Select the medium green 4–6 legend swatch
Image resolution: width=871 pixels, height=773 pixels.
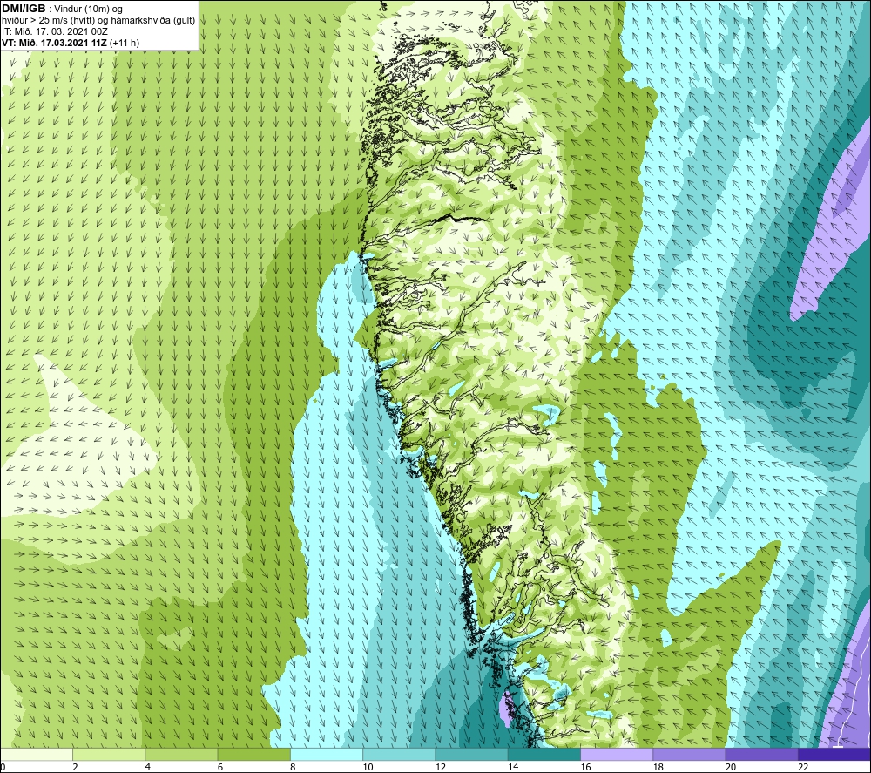[182, 755]
